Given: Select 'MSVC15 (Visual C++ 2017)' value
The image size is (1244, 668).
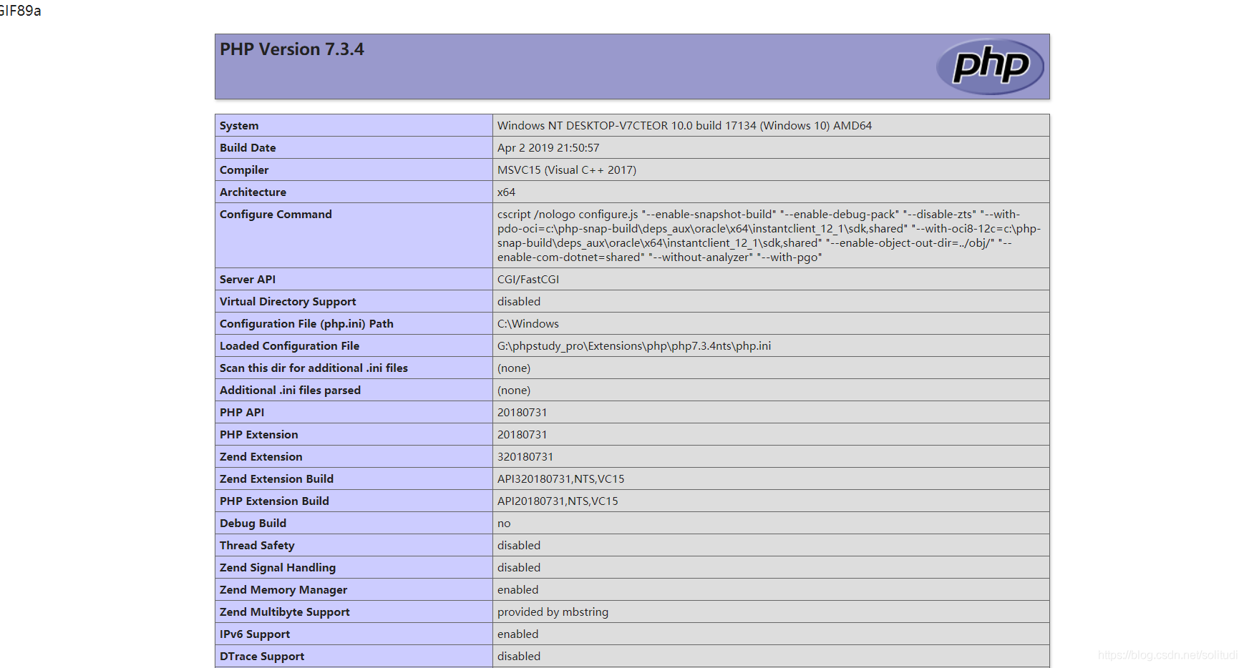Looking at the screenshot, I should 567,170.
